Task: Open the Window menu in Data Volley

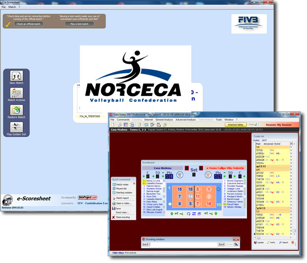Action: coord(229,120)
